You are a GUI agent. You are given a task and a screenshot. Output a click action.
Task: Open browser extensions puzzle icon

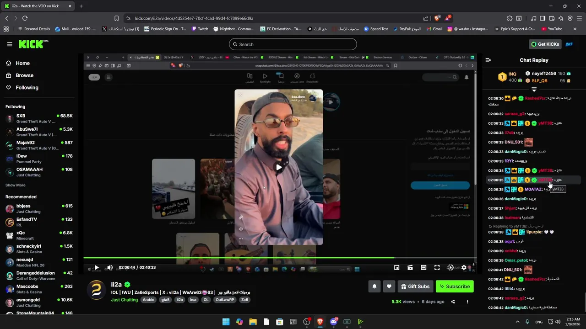[510, 18]
